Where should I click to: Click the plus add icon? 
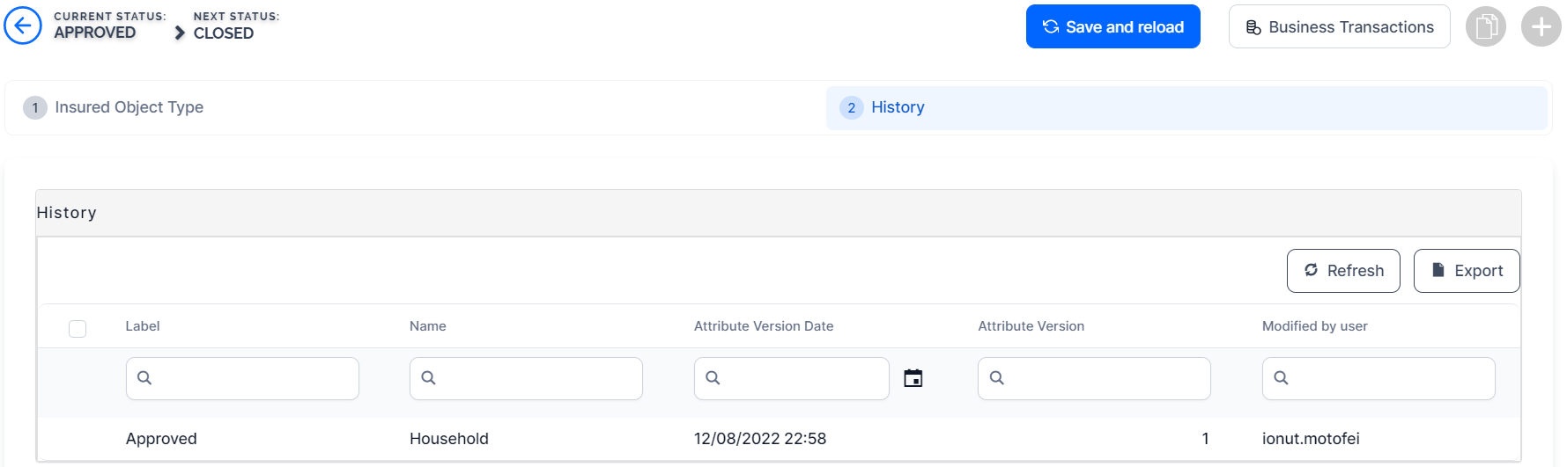[x=1541, y=26]
